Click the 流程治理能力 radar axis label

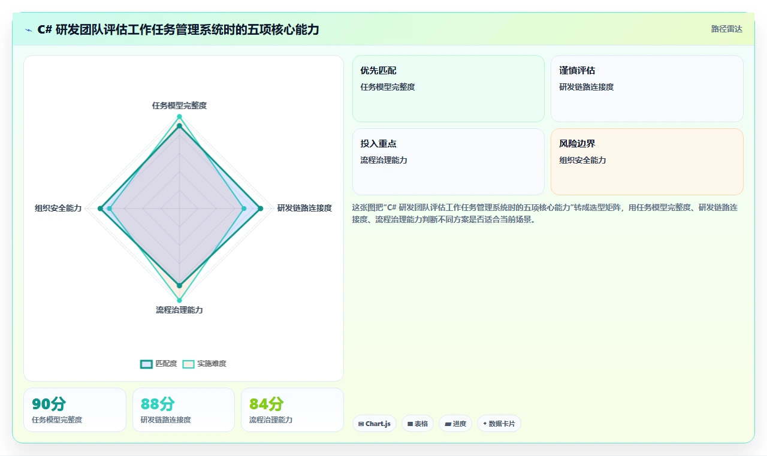click(179, 310)
